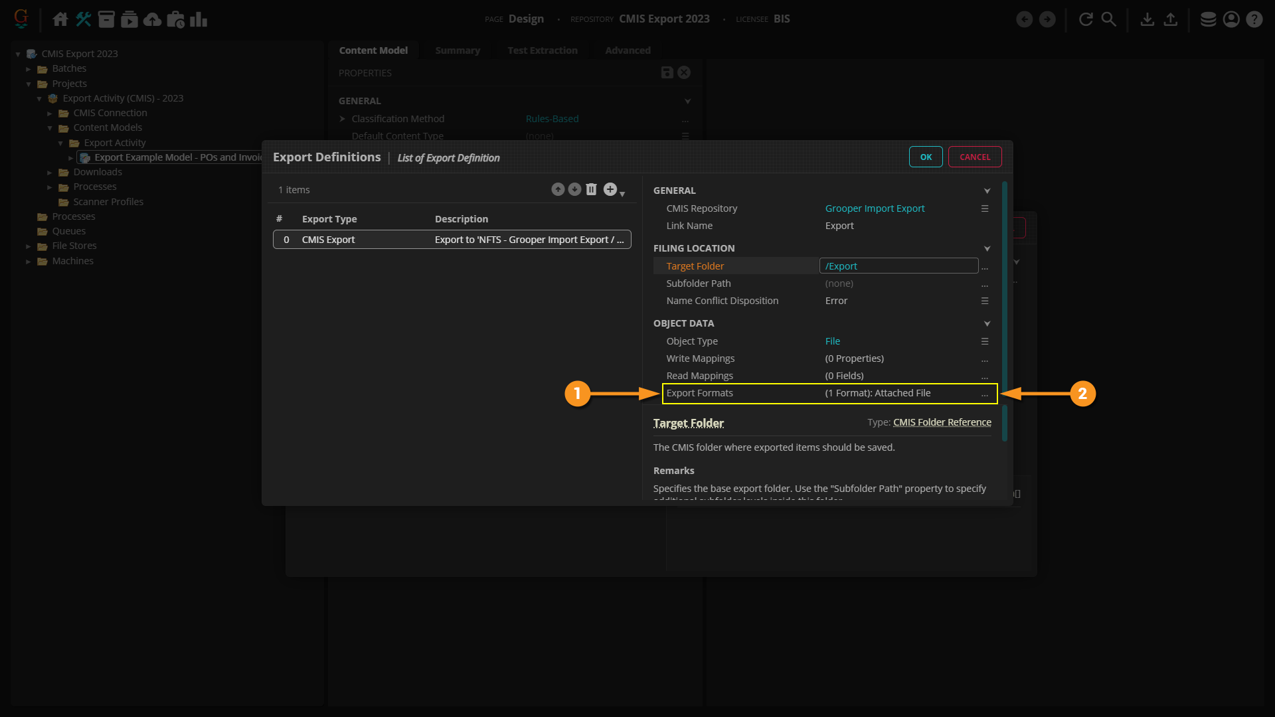Open Export Formats editor ellipsis button

(x=985, y=394)
